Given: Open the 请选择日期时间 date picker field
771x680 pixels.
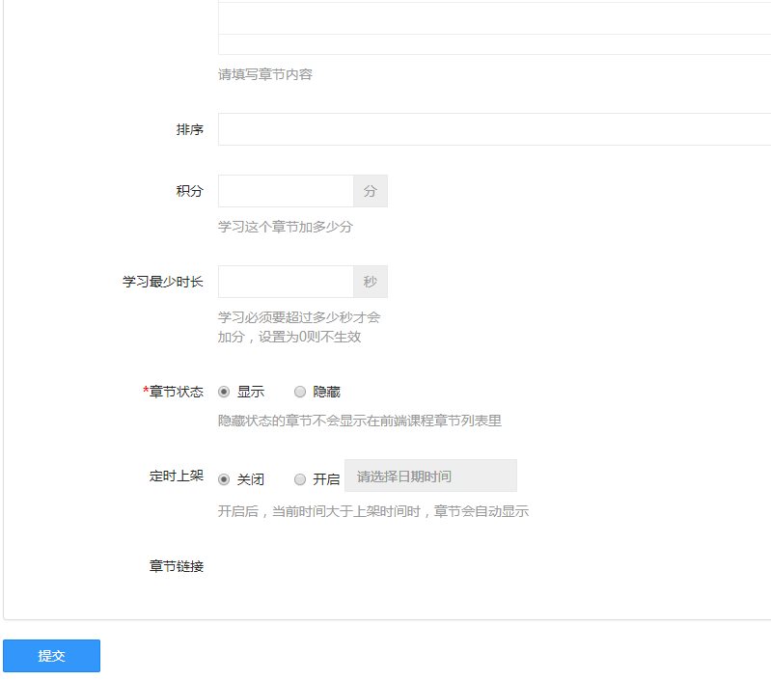Looking at the screenshot, I should (430, 476).
